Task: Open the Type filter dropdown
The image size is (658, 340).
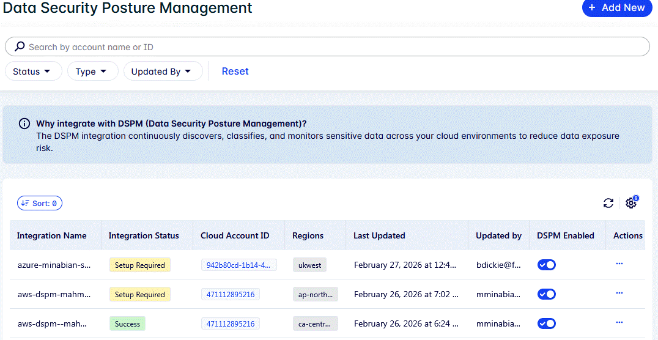Action: point(92,72)
